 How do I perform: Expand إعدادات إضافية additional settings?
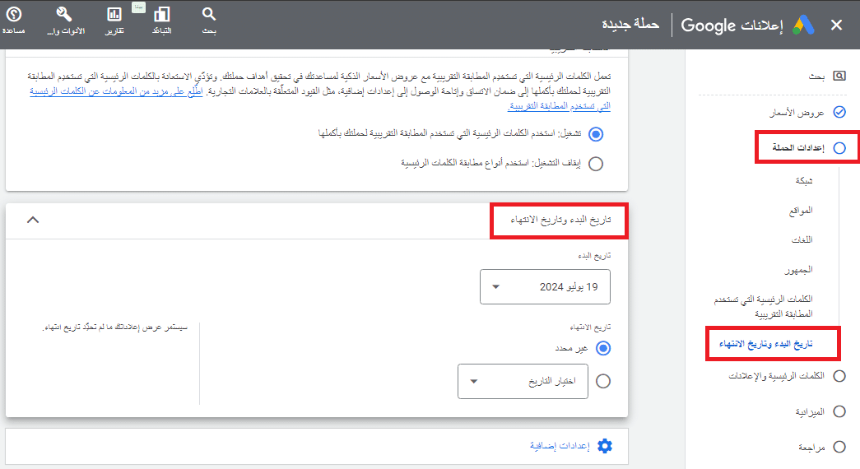[560, 446]
